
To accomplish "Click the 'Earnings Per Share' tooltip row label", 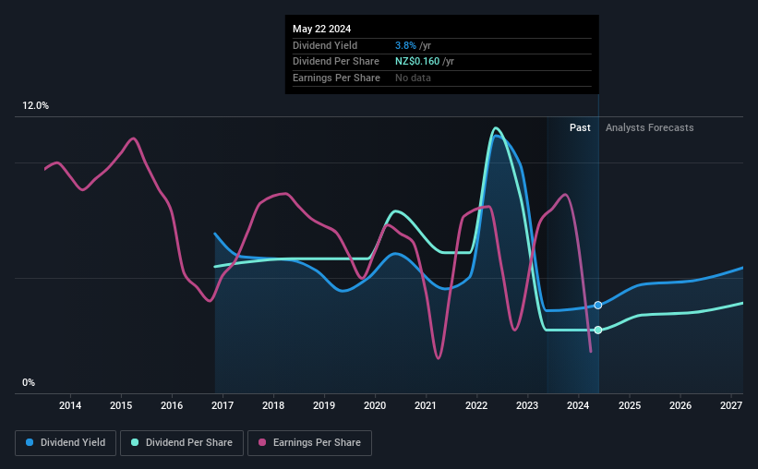I will tap(336, 78).
